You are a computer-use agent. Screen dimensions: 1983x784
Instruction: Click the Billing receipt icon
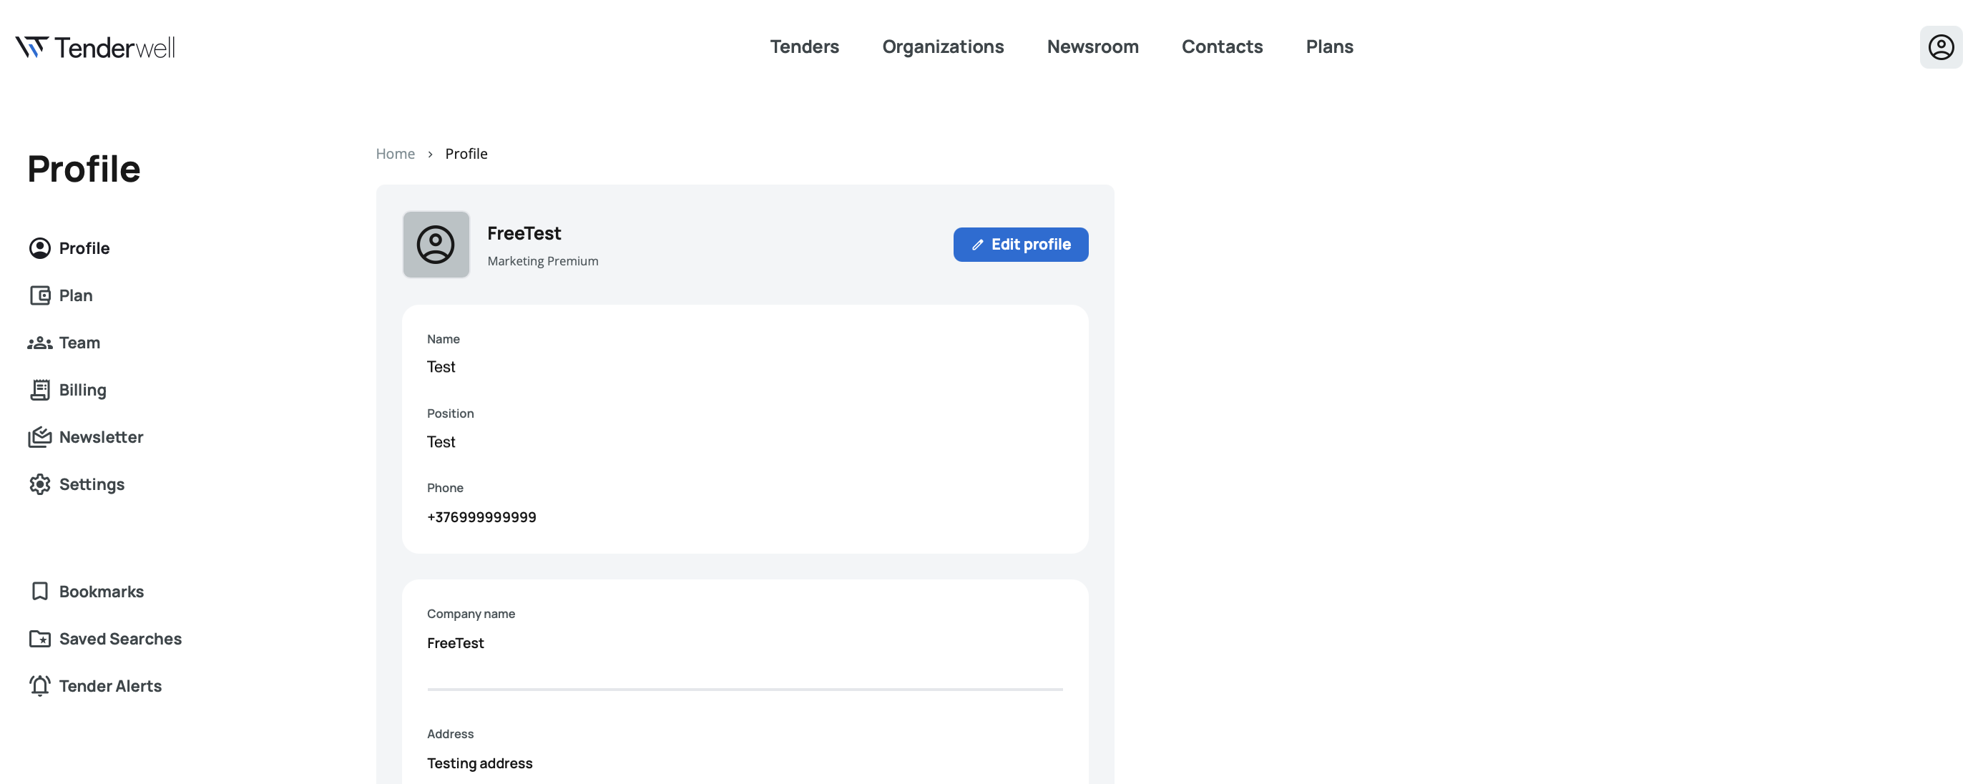pos(39,390)
